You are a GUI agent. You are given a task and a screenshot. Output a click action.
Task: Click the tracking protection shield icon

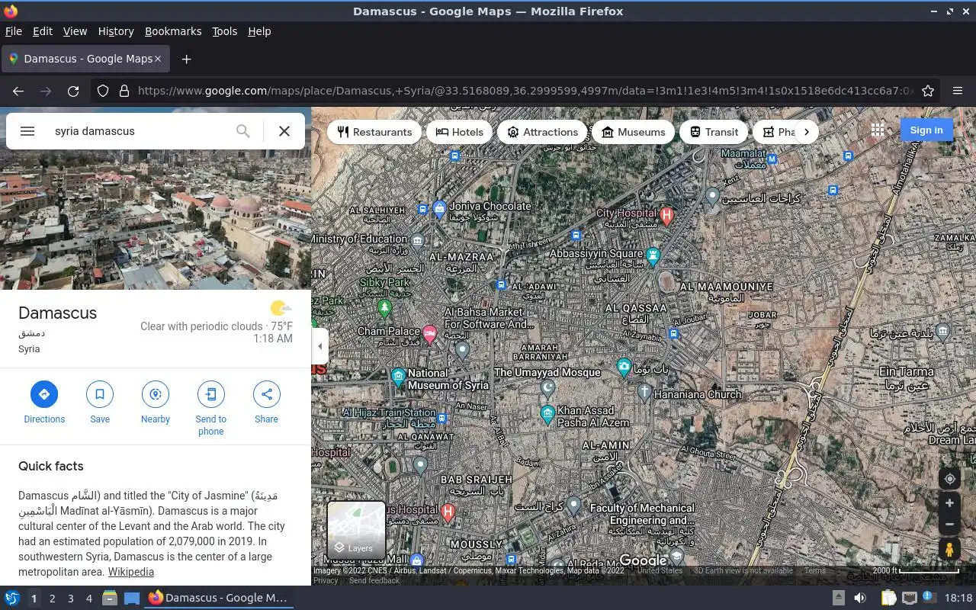[103, 91]
